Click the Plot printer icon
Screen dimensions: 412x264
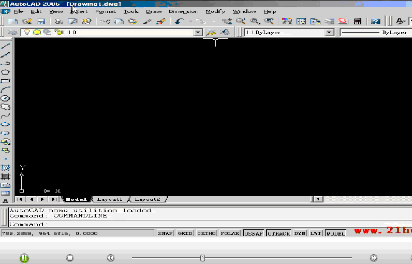point(59,22)
